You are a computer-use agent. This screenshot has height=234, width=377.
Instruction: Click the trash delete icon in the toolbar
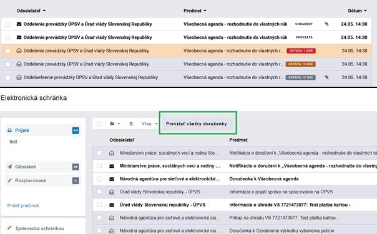click(131, 124)
